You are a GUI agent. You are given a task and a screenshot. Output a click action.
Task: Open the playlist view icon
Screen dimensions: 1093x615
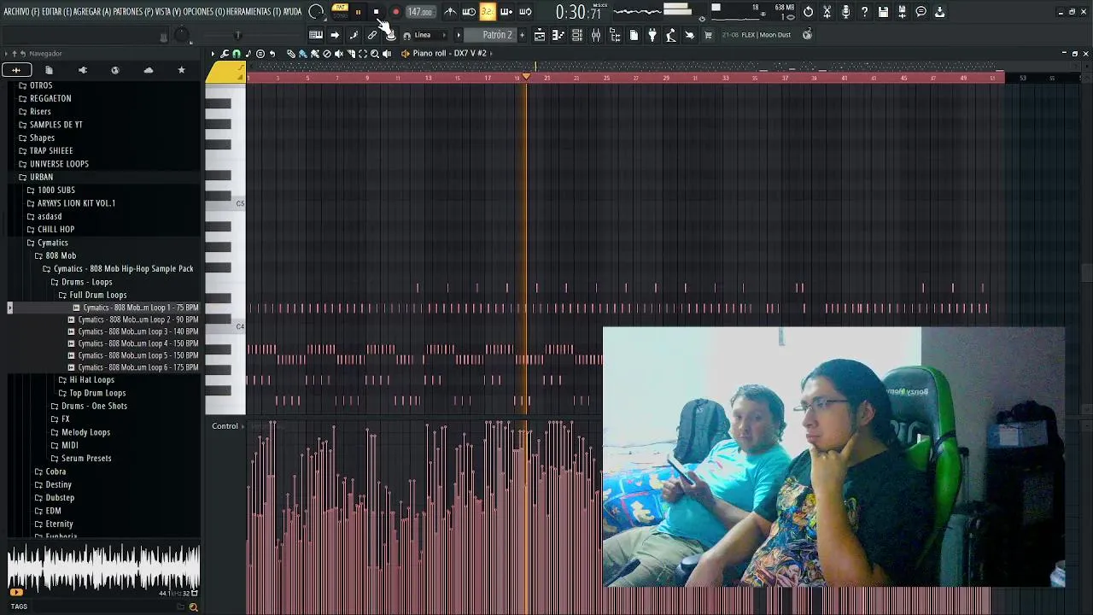[x=540, y=35]
